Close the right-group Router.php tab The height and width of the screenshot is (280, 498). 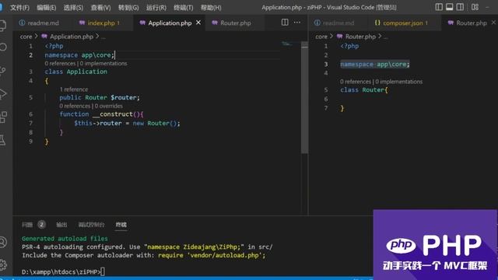(493, 23)
